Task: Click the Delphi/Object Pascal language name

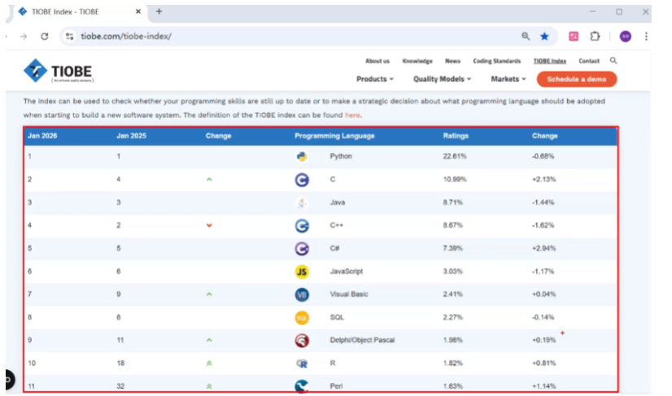Action: [362, 340]
